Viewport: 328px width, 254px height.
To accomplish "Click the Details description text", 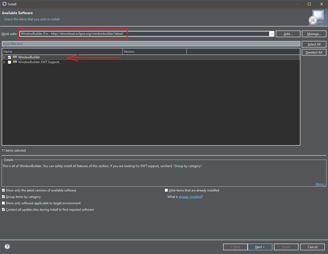I will pos(103,166).
